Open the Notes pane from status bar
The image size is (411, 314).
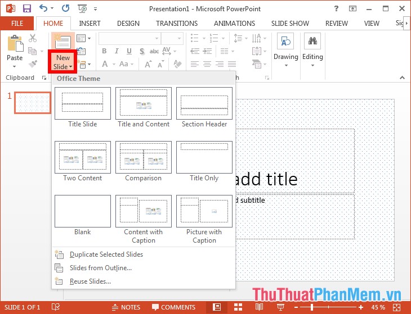pos(126,307)
